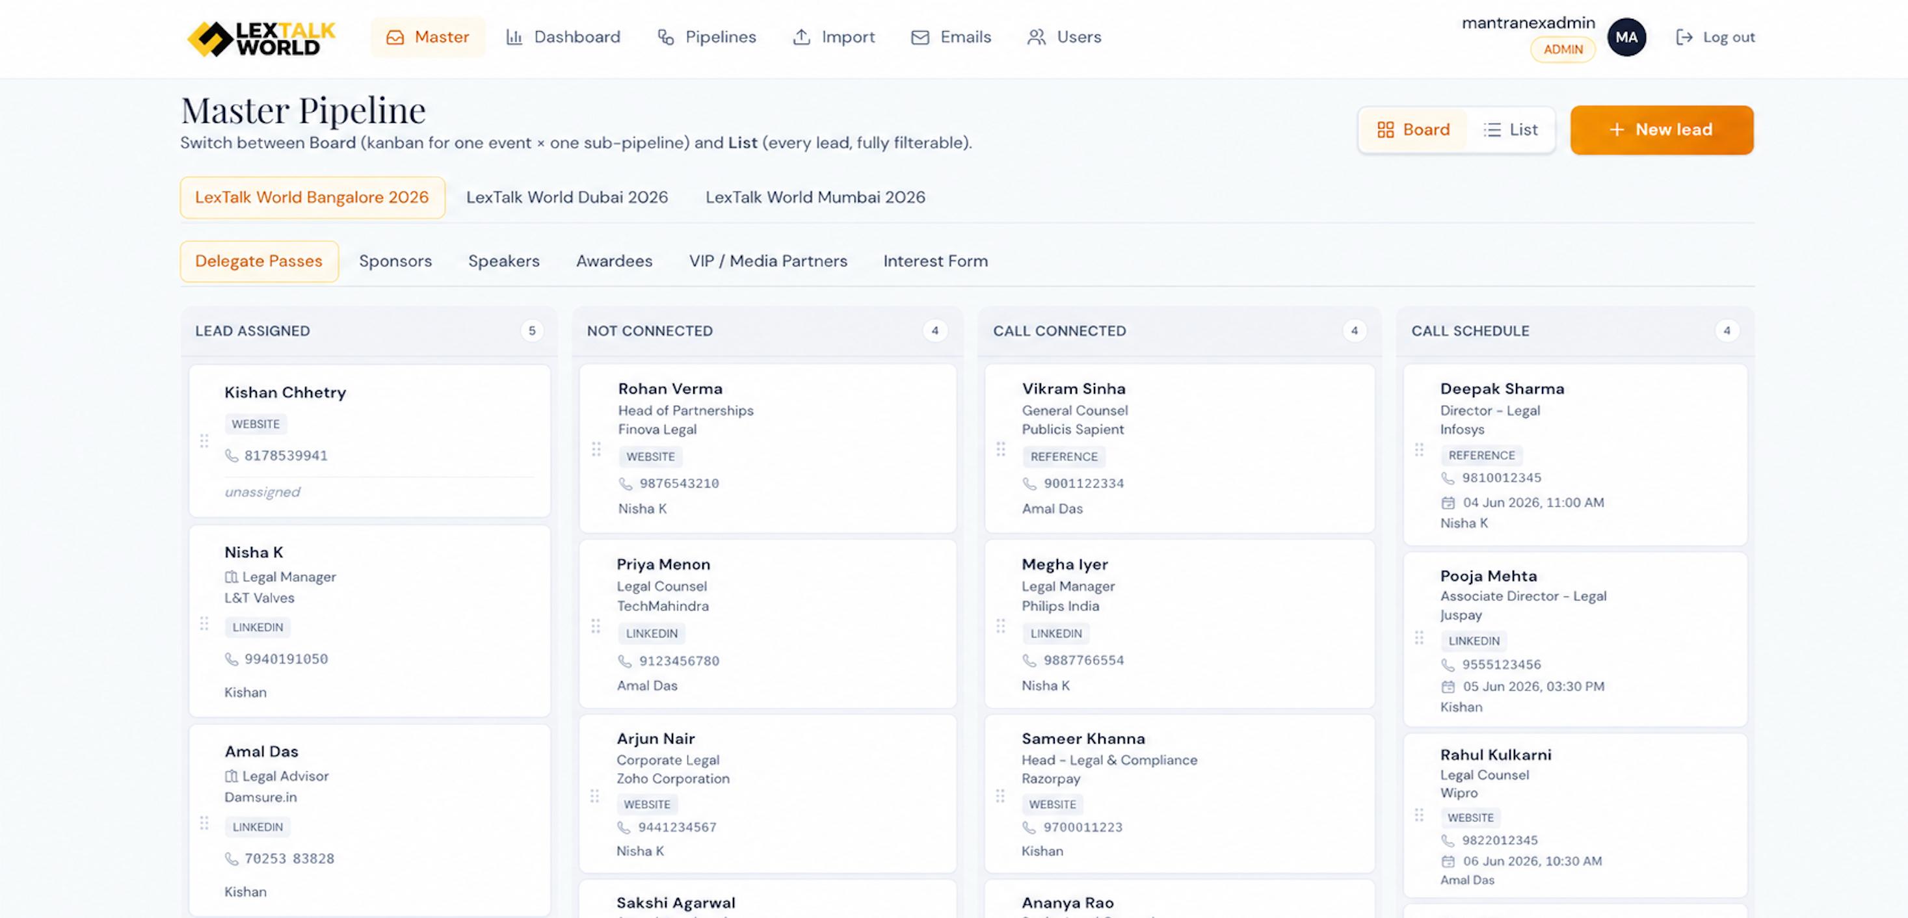Click Lead Assigned count badge 5

[x=531, y=331]
